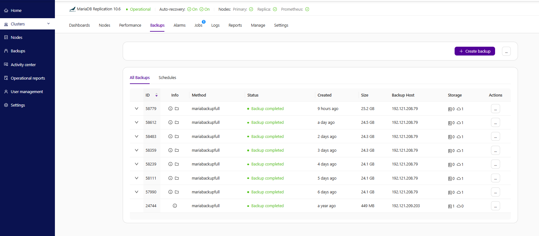
Task: Switch to the Schedules tab
Action: [167, 78]
